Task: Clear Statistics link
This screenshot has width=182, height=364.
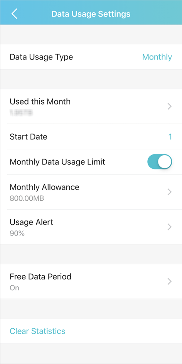Action: (37, 331)
